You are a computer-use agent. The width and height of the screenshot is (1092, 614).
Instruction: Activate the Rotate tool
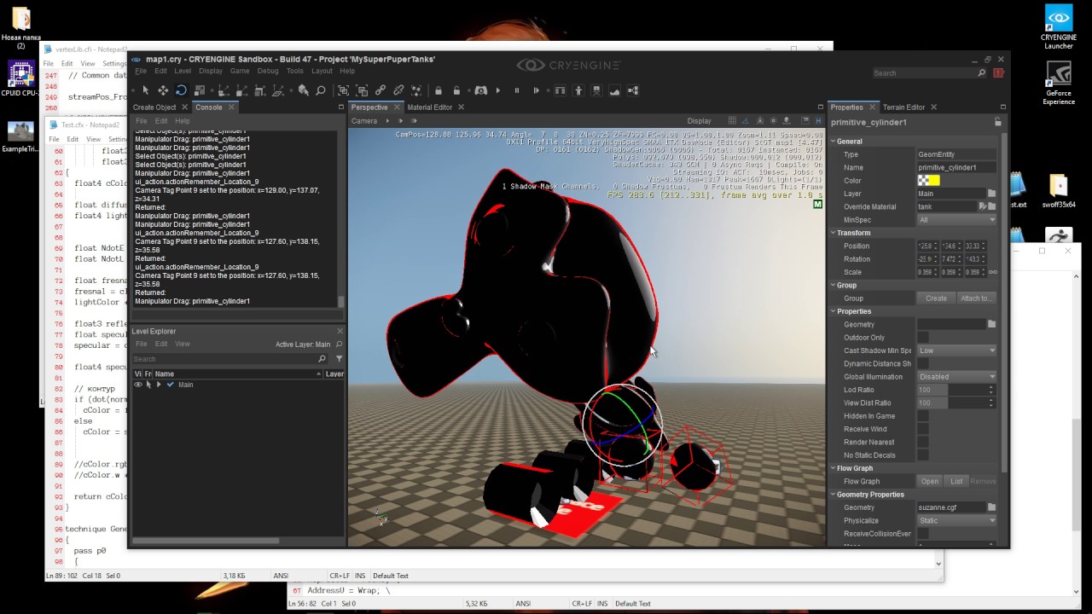point(181,90)
